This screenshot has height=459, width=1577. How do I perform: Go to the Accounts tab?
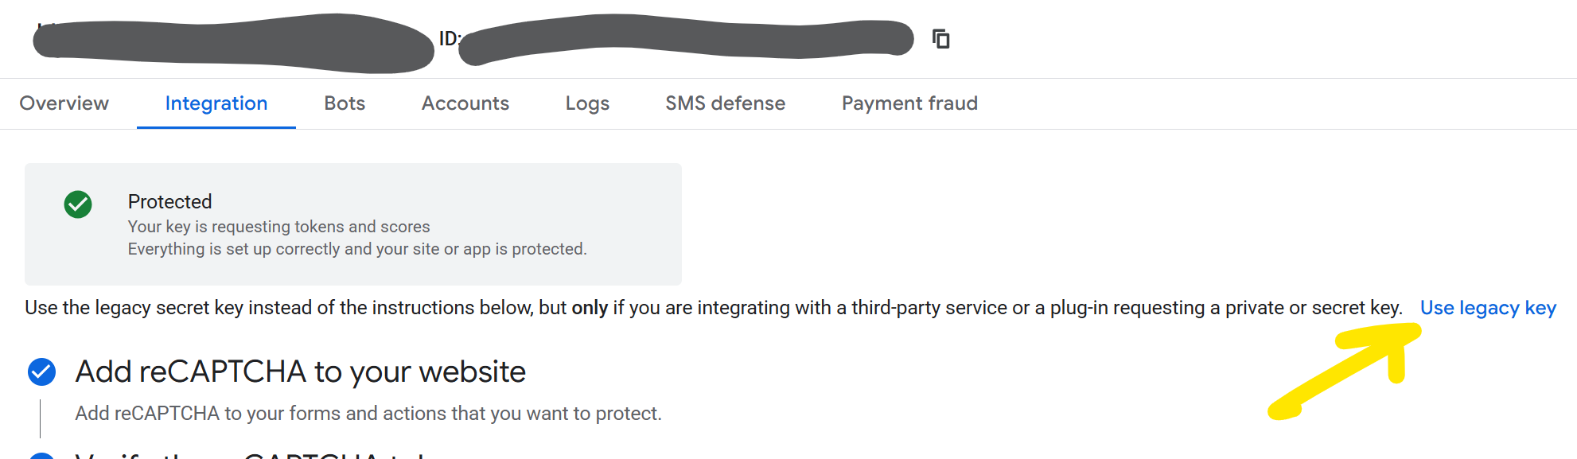[x=465, y=103]
